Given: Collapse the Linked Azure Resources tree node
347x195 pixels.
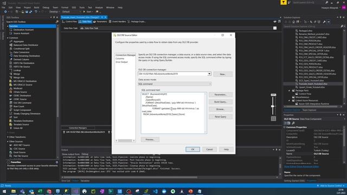Looking at the screenshot, I should point(289,100).
